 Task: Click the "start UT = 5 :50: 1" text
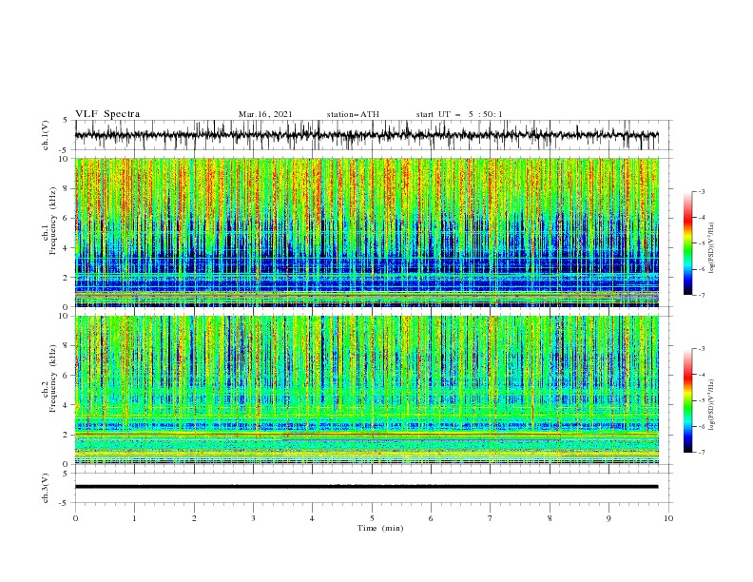click(x=459, y=114)
